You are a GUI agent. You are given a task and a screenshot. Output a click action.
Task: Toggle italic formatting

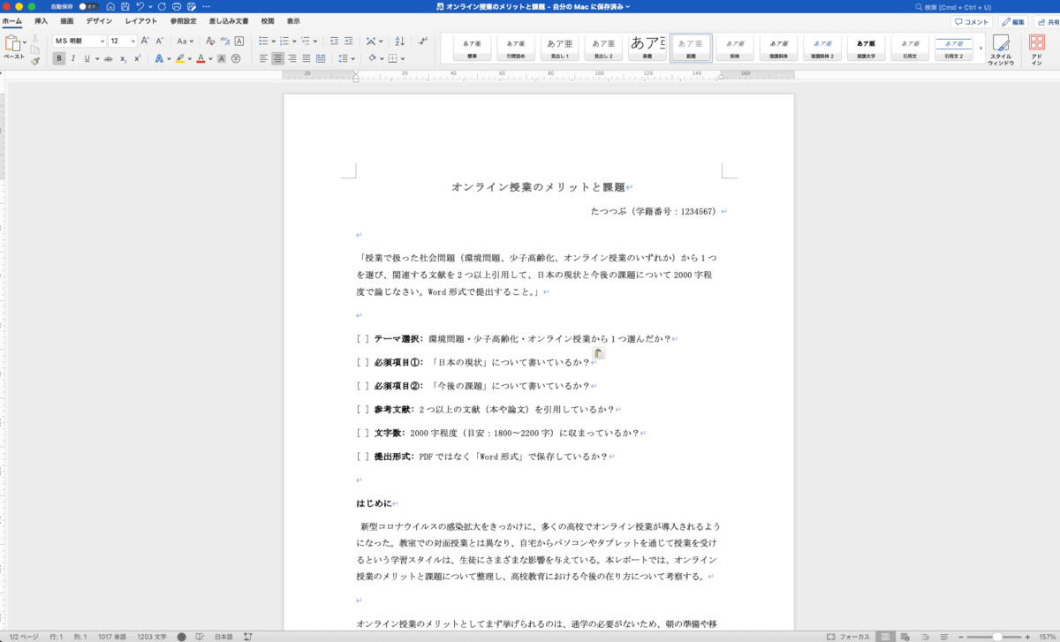point(72,58)
